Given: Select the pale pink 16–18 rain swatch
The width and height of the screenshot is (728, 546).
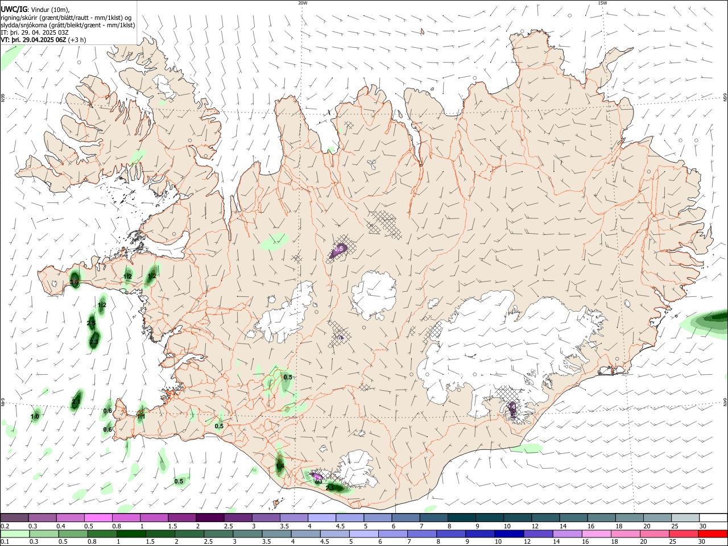Looking at the screenshot, I should click(x=597, y=533).
